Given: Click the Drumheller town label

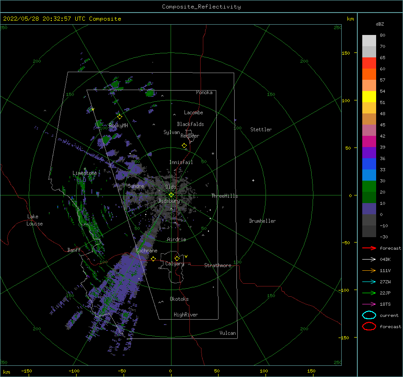Looking at the screenshot, I should 262,221.
